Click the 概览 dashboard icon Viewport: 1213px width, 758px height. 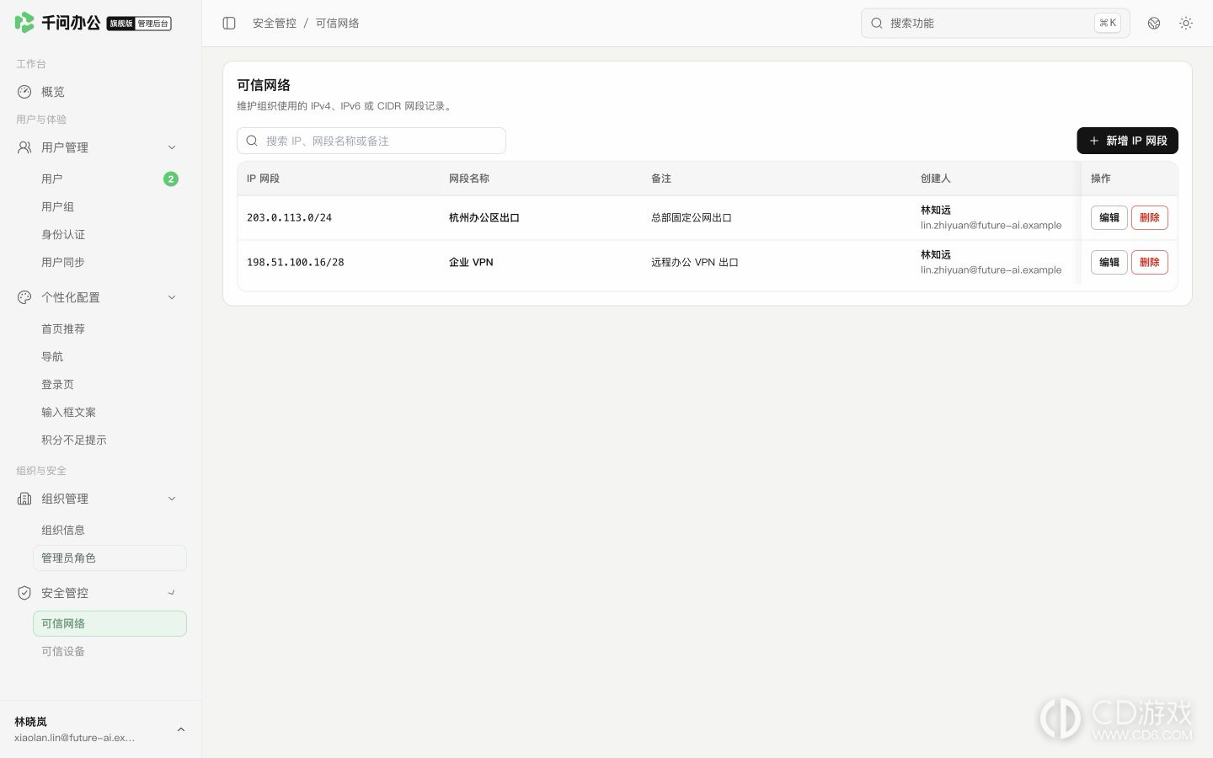pyautogui.click(x=24, y=92)
